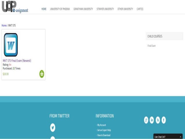Viewport: 185px width, 139px height.
Task: Open the RSS feed icon
Action: (x=158, y=120)
